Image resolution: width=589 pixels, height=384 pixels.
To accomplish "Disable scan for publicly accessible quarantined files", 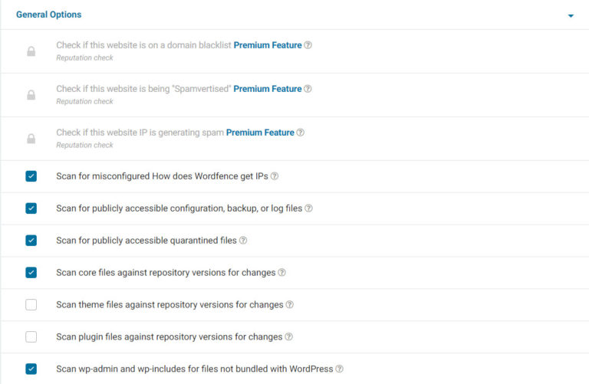I will (x=31, y=241).
